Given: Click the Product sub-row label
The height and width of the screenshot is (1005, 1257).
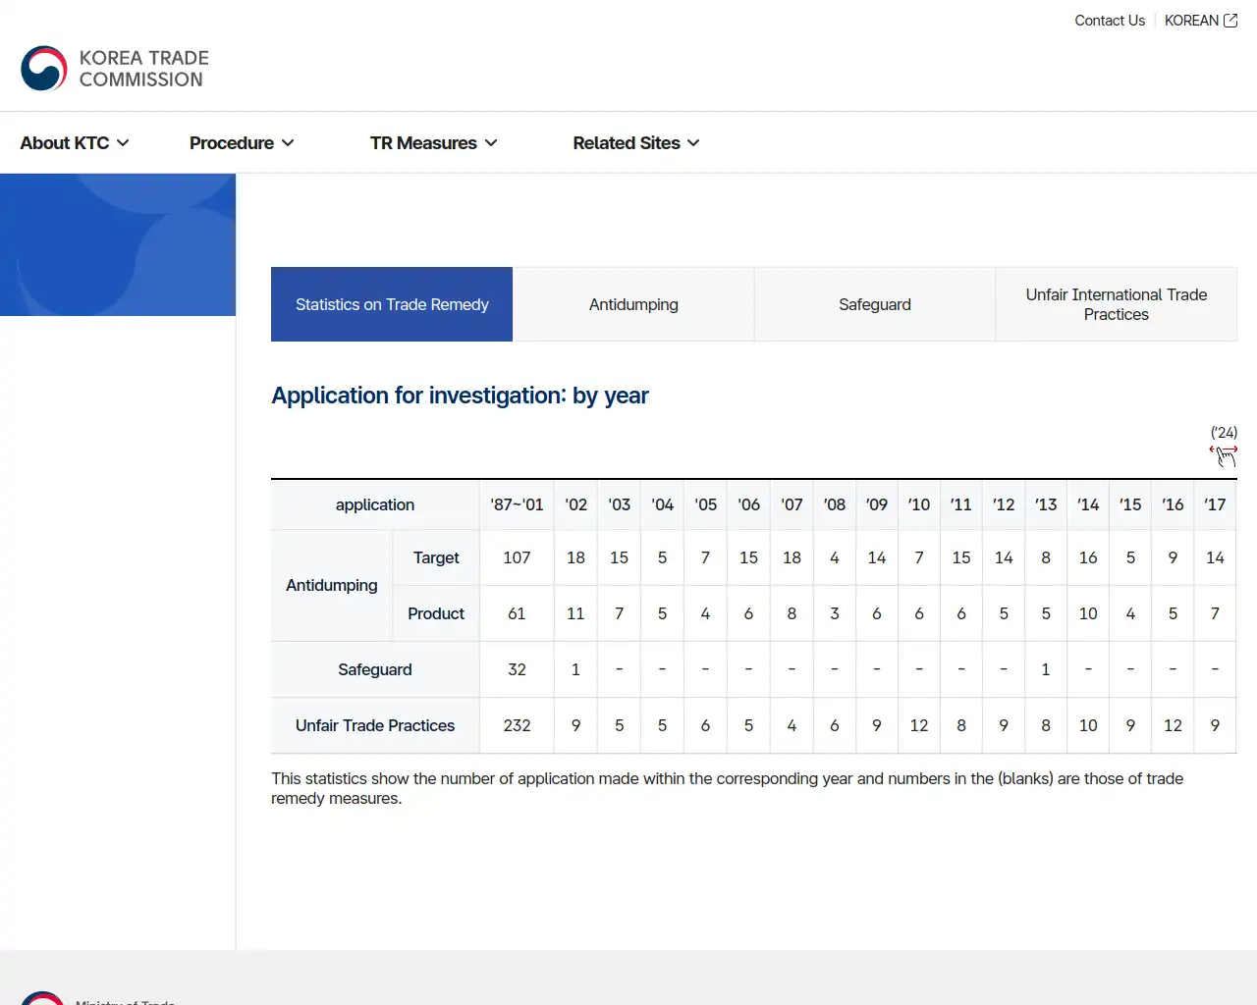Looking at the screenshot, I should (436, 613).
